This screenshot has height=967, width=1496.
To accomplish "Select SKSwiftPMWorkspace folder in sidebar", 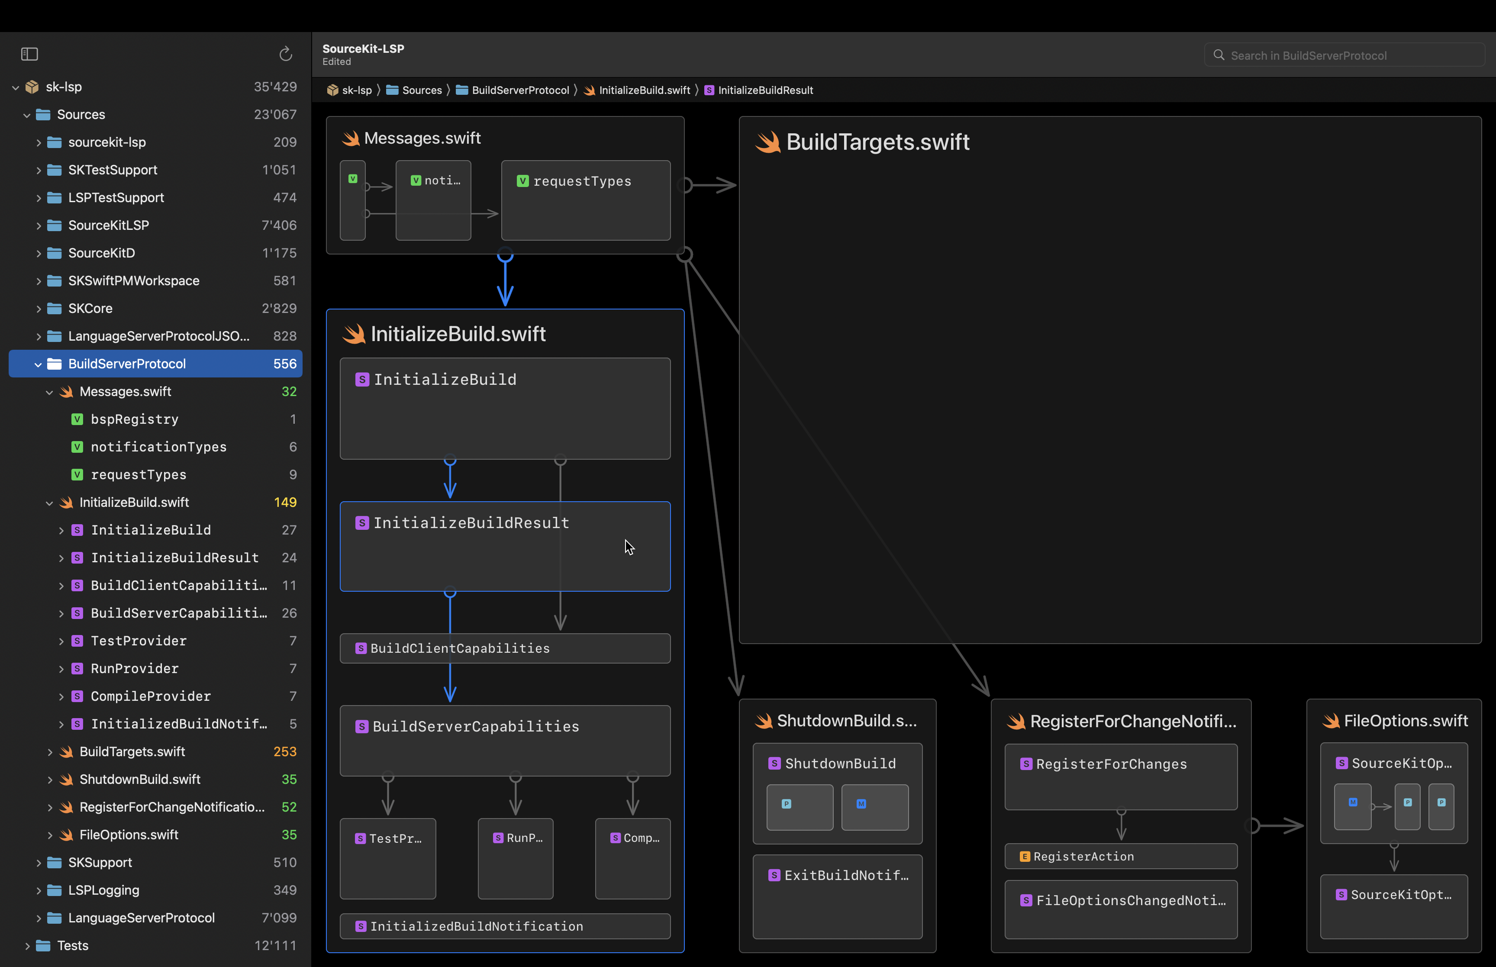I will [156, 280].
